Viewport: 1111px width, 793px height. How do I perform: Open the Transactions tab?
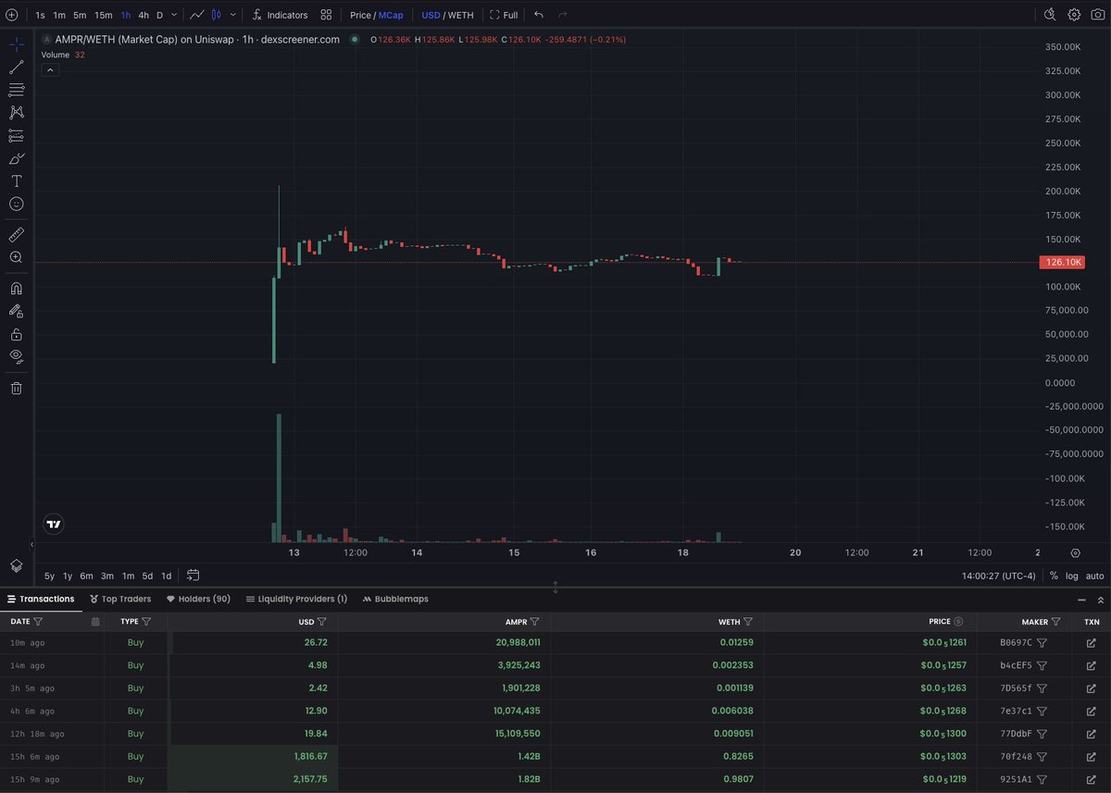[x=41, y=599]
